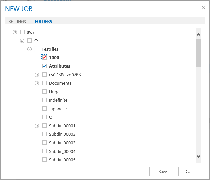
Task: Select the Q folder checkbox
Action: pos(44,117)
